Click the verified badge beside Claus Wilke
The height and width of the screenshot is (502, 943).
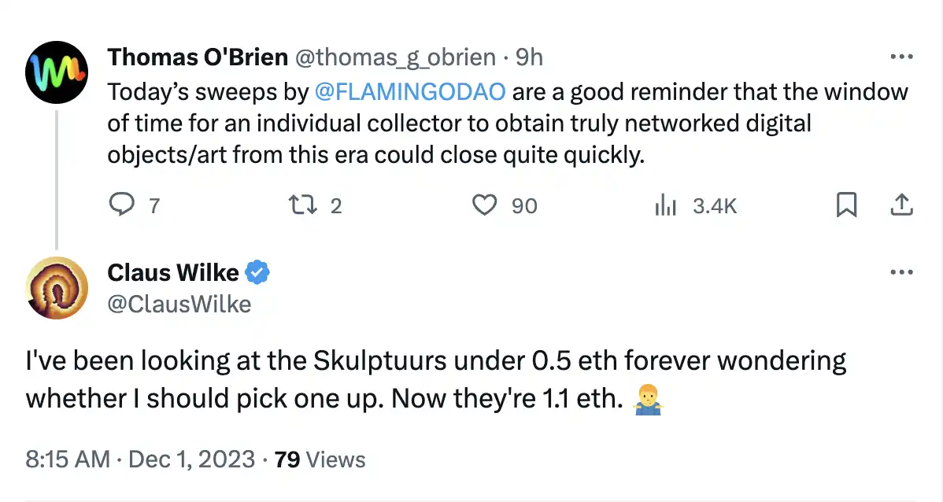pos(257,273)
